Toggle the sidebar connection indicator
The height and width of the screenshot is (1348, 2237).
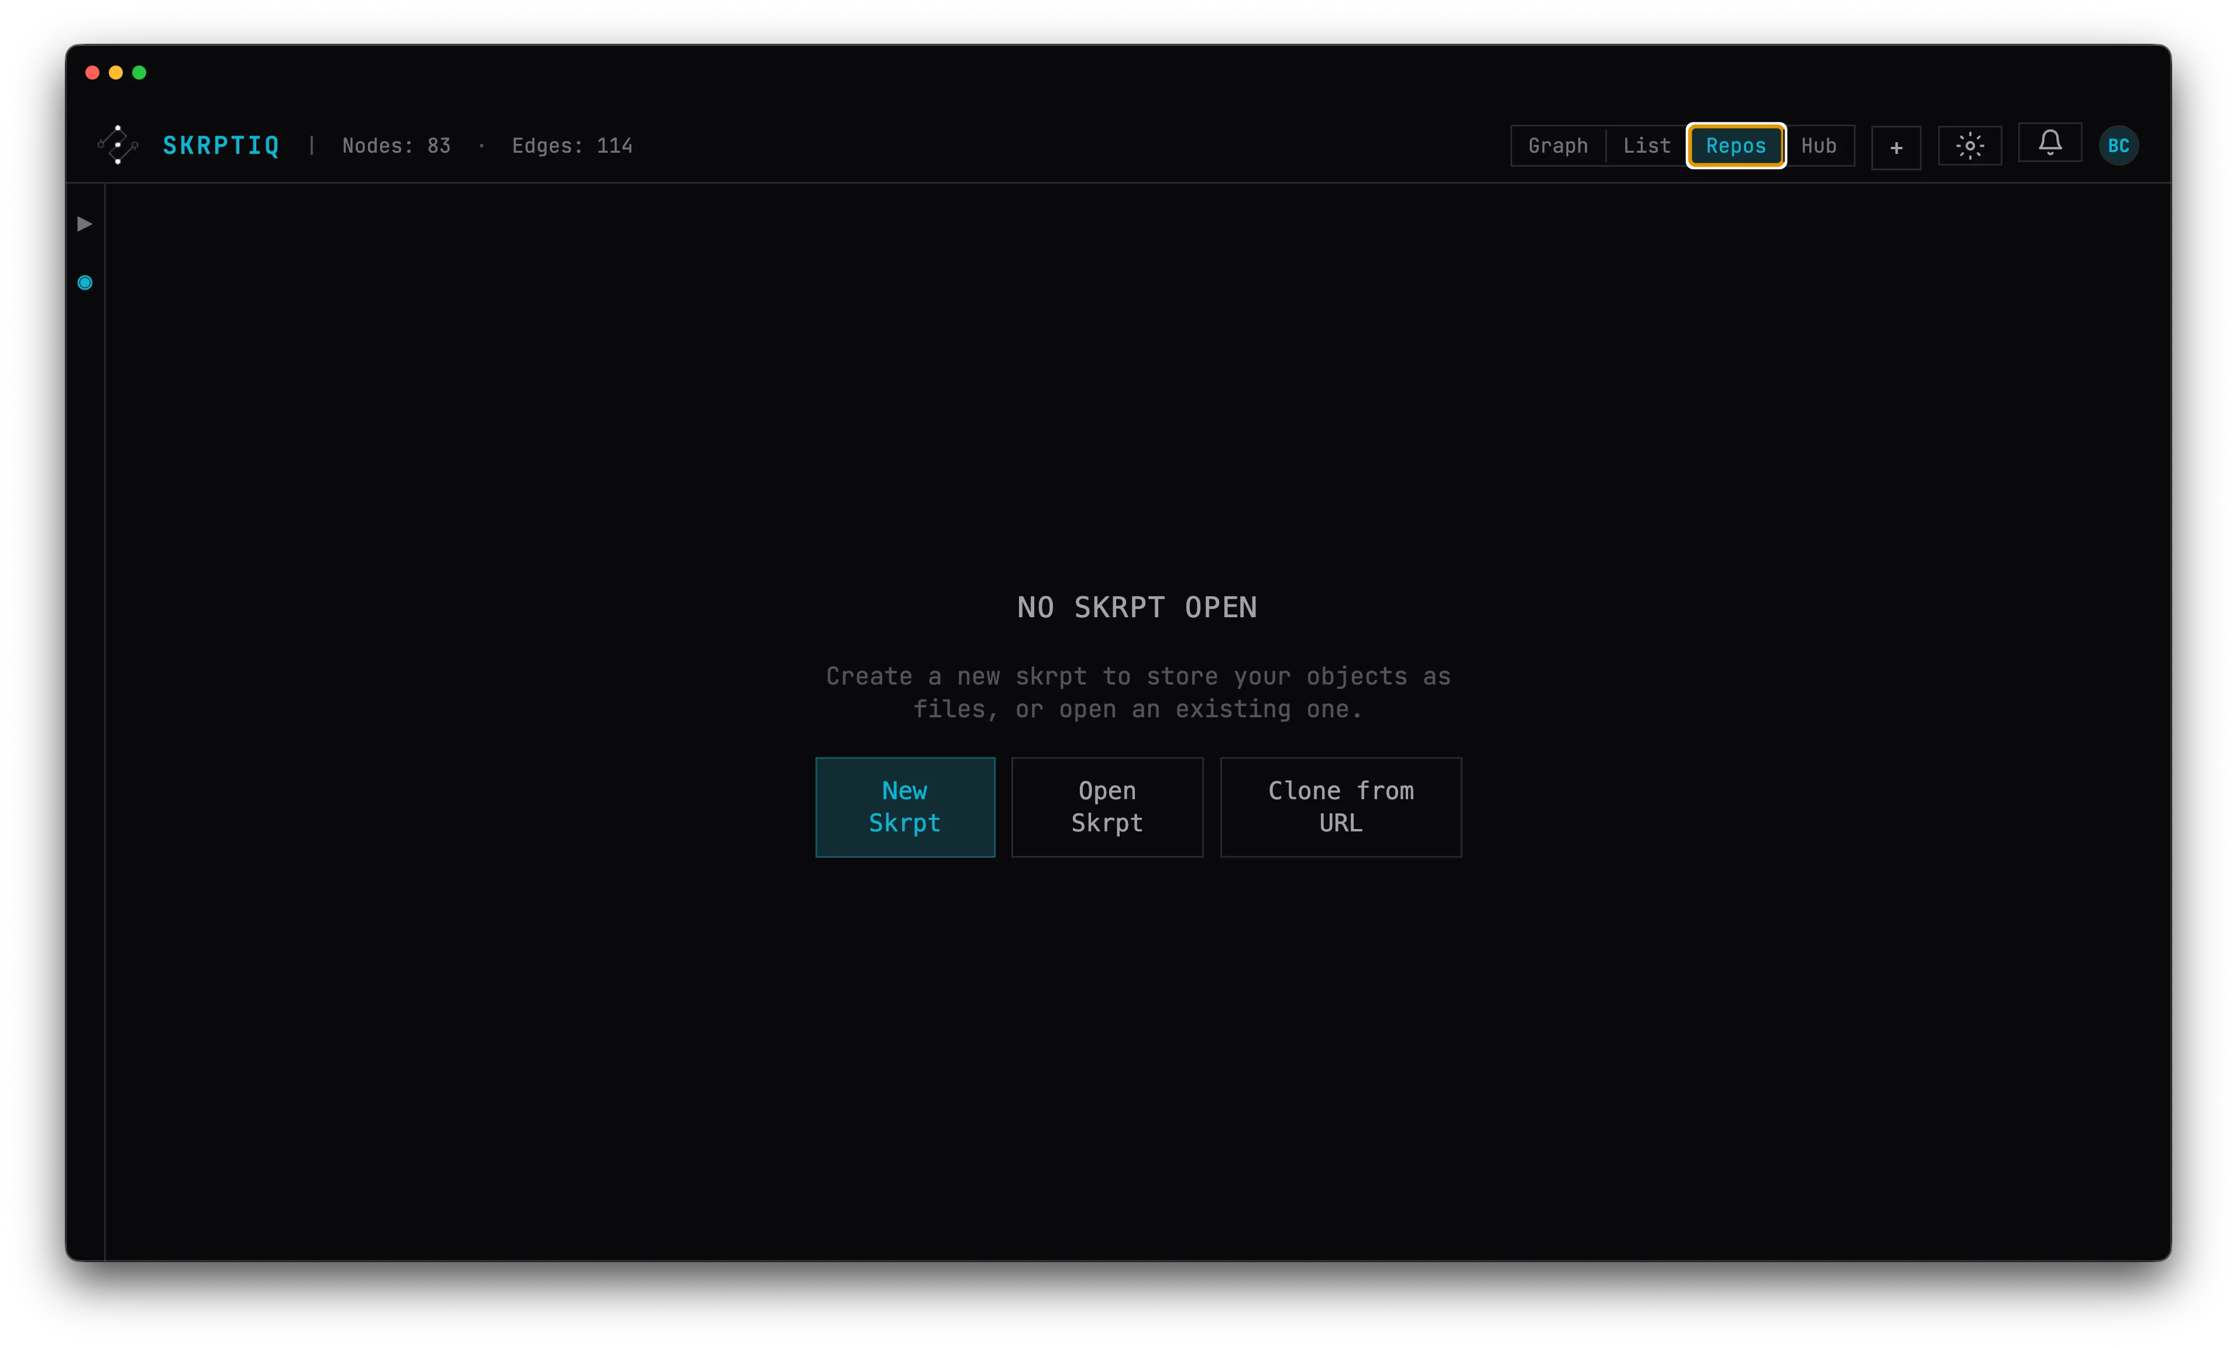point(84,283)
